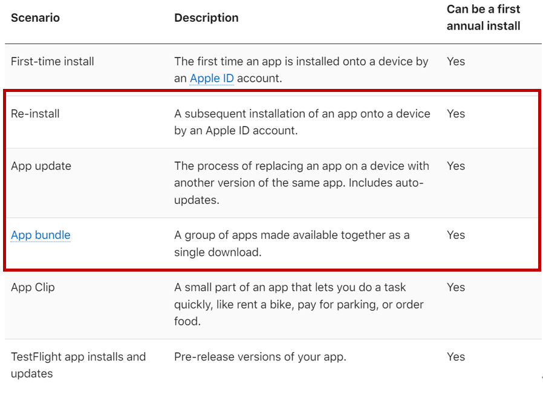
Task: Click Yes in the TestFlight row
Action: (456, 356)
